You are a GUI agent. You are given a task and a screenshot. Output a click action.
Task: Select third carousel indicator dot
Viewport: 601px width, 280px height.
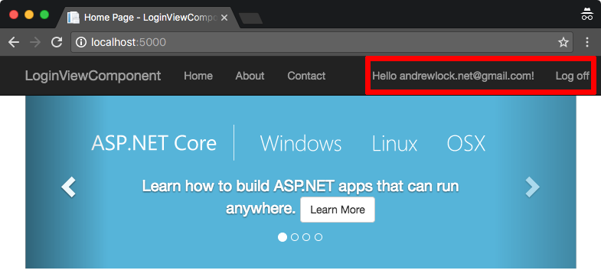pyautogui.click(x=306, y=237)
